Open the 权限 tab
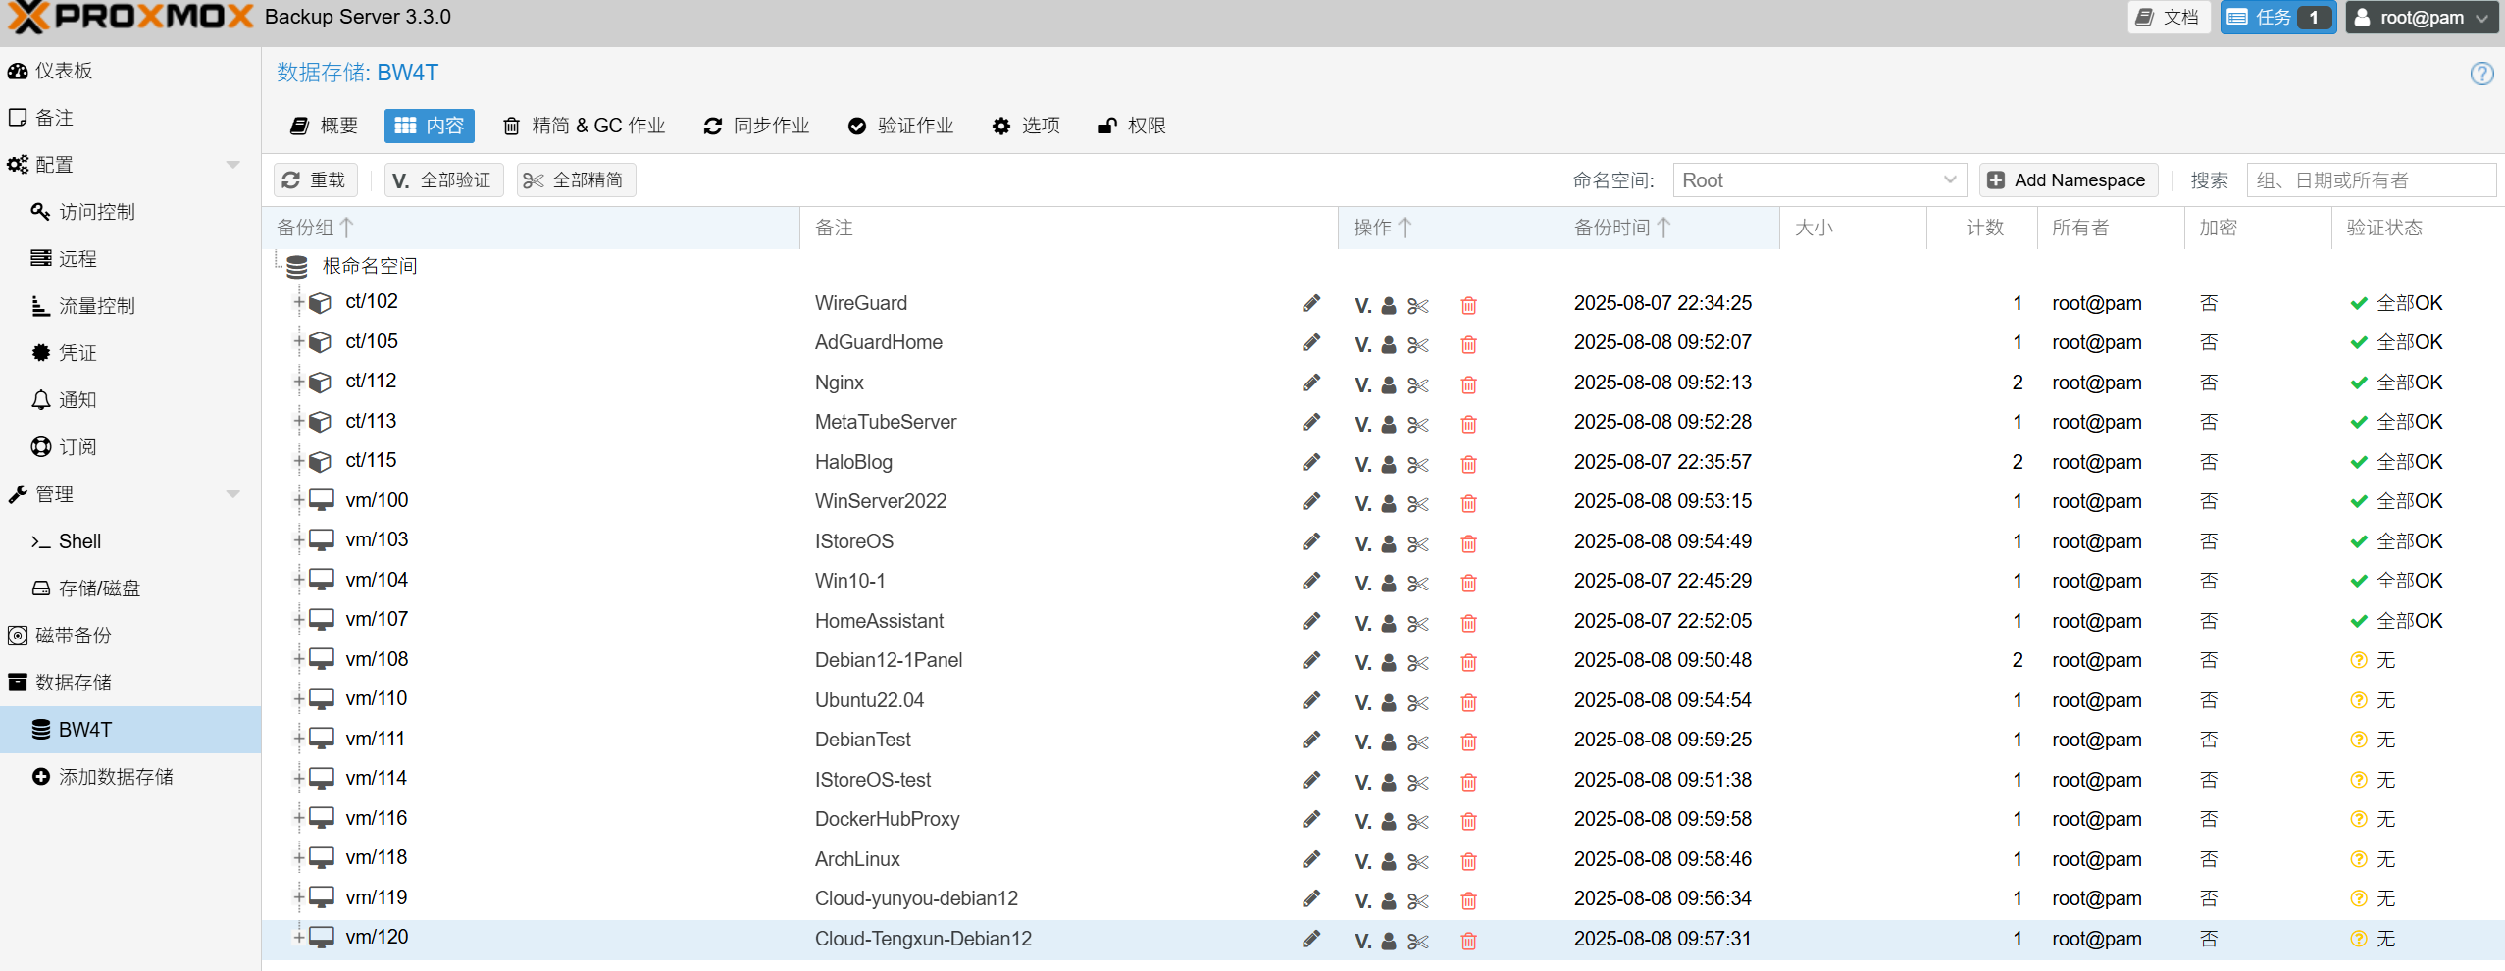 click(x=1132, y=126)
